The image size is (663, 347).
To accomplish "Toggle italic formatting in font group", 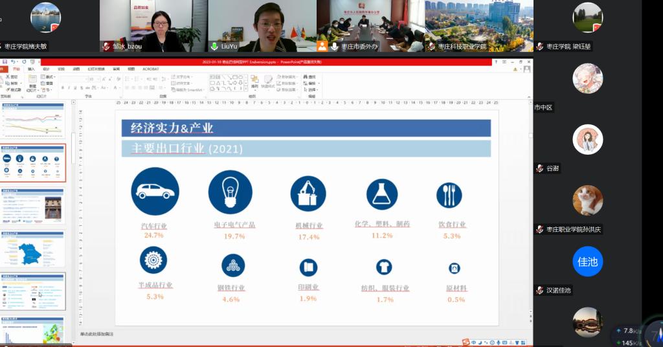I will 69,88.
